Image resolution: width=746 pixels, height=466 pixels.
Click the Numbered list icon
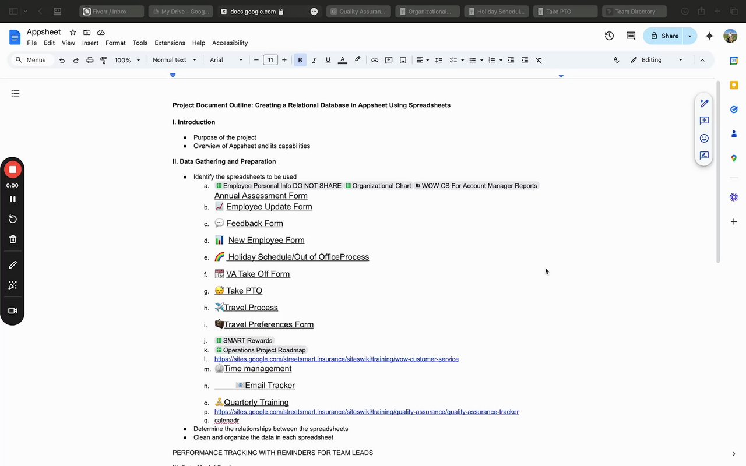(491, 60)
